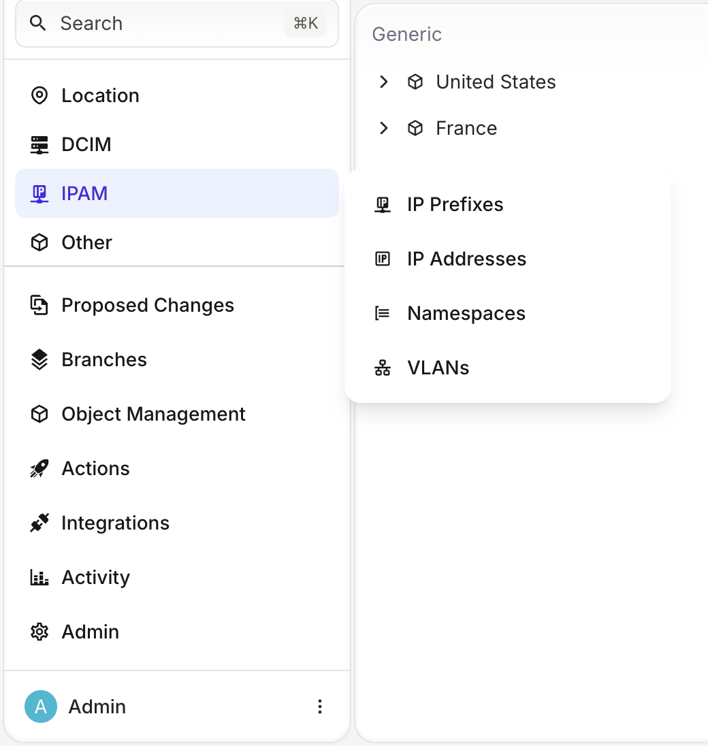Open the Actions label

[95, 468]
